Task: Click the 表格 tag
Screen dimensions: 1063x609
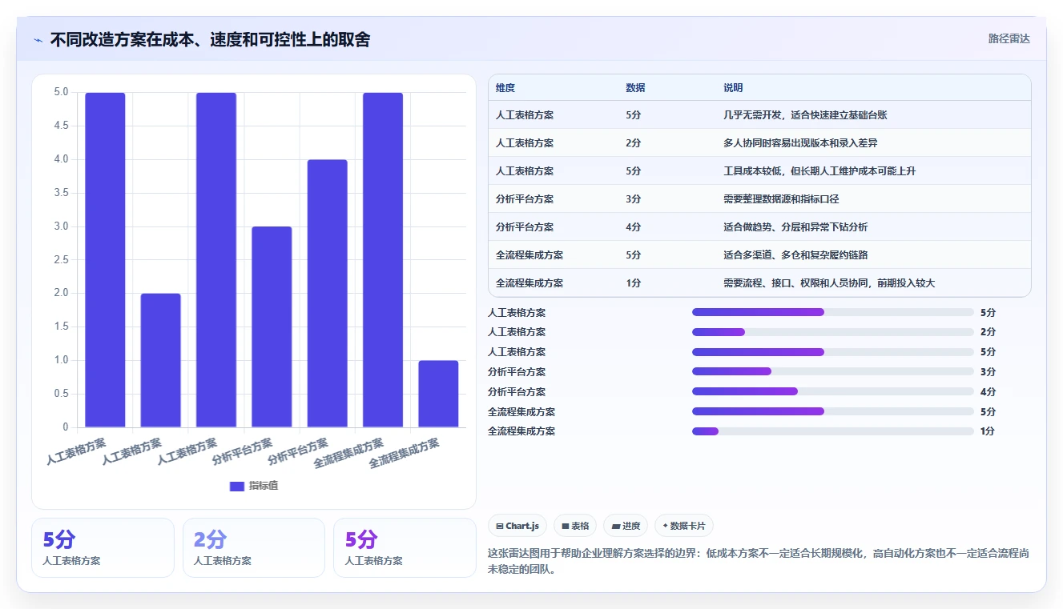Action: click(575, 526)
